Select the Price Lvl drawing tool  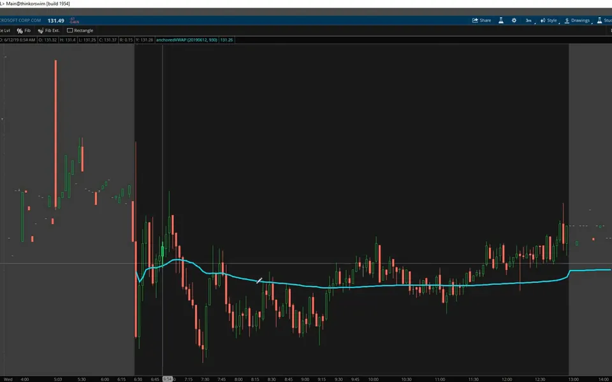(x=5, y=31)
